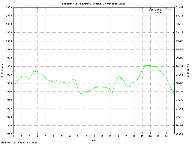Screen dimensions: 192x144
Task: Click the 26.87 inches tick label
Action: [179, 125]
